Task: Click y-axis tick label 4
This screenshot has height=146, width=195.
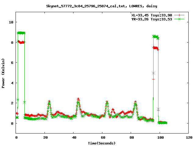Action: pos(12,83)
